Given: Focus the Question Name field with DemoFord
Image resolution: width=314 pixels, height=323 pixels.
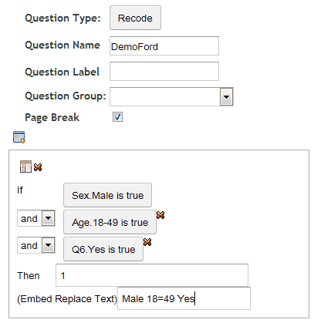Looking at the screenshot, I should tap(164, 46).
